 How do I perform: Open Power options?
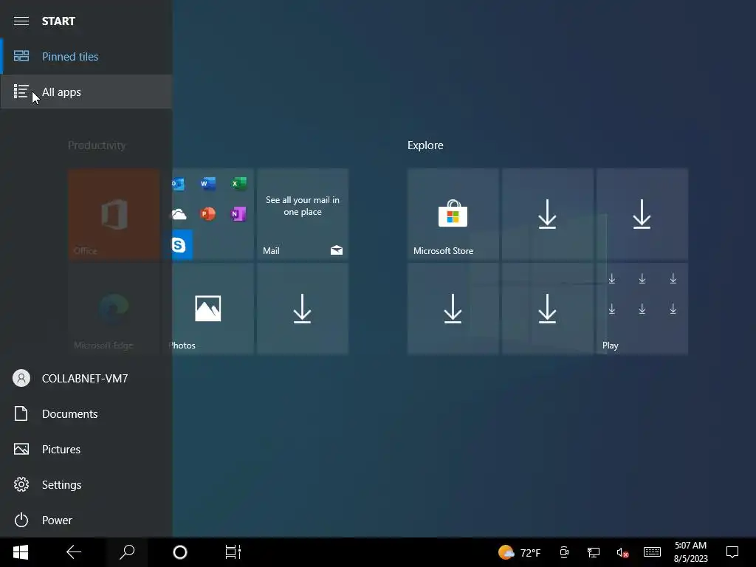[86, 520]
